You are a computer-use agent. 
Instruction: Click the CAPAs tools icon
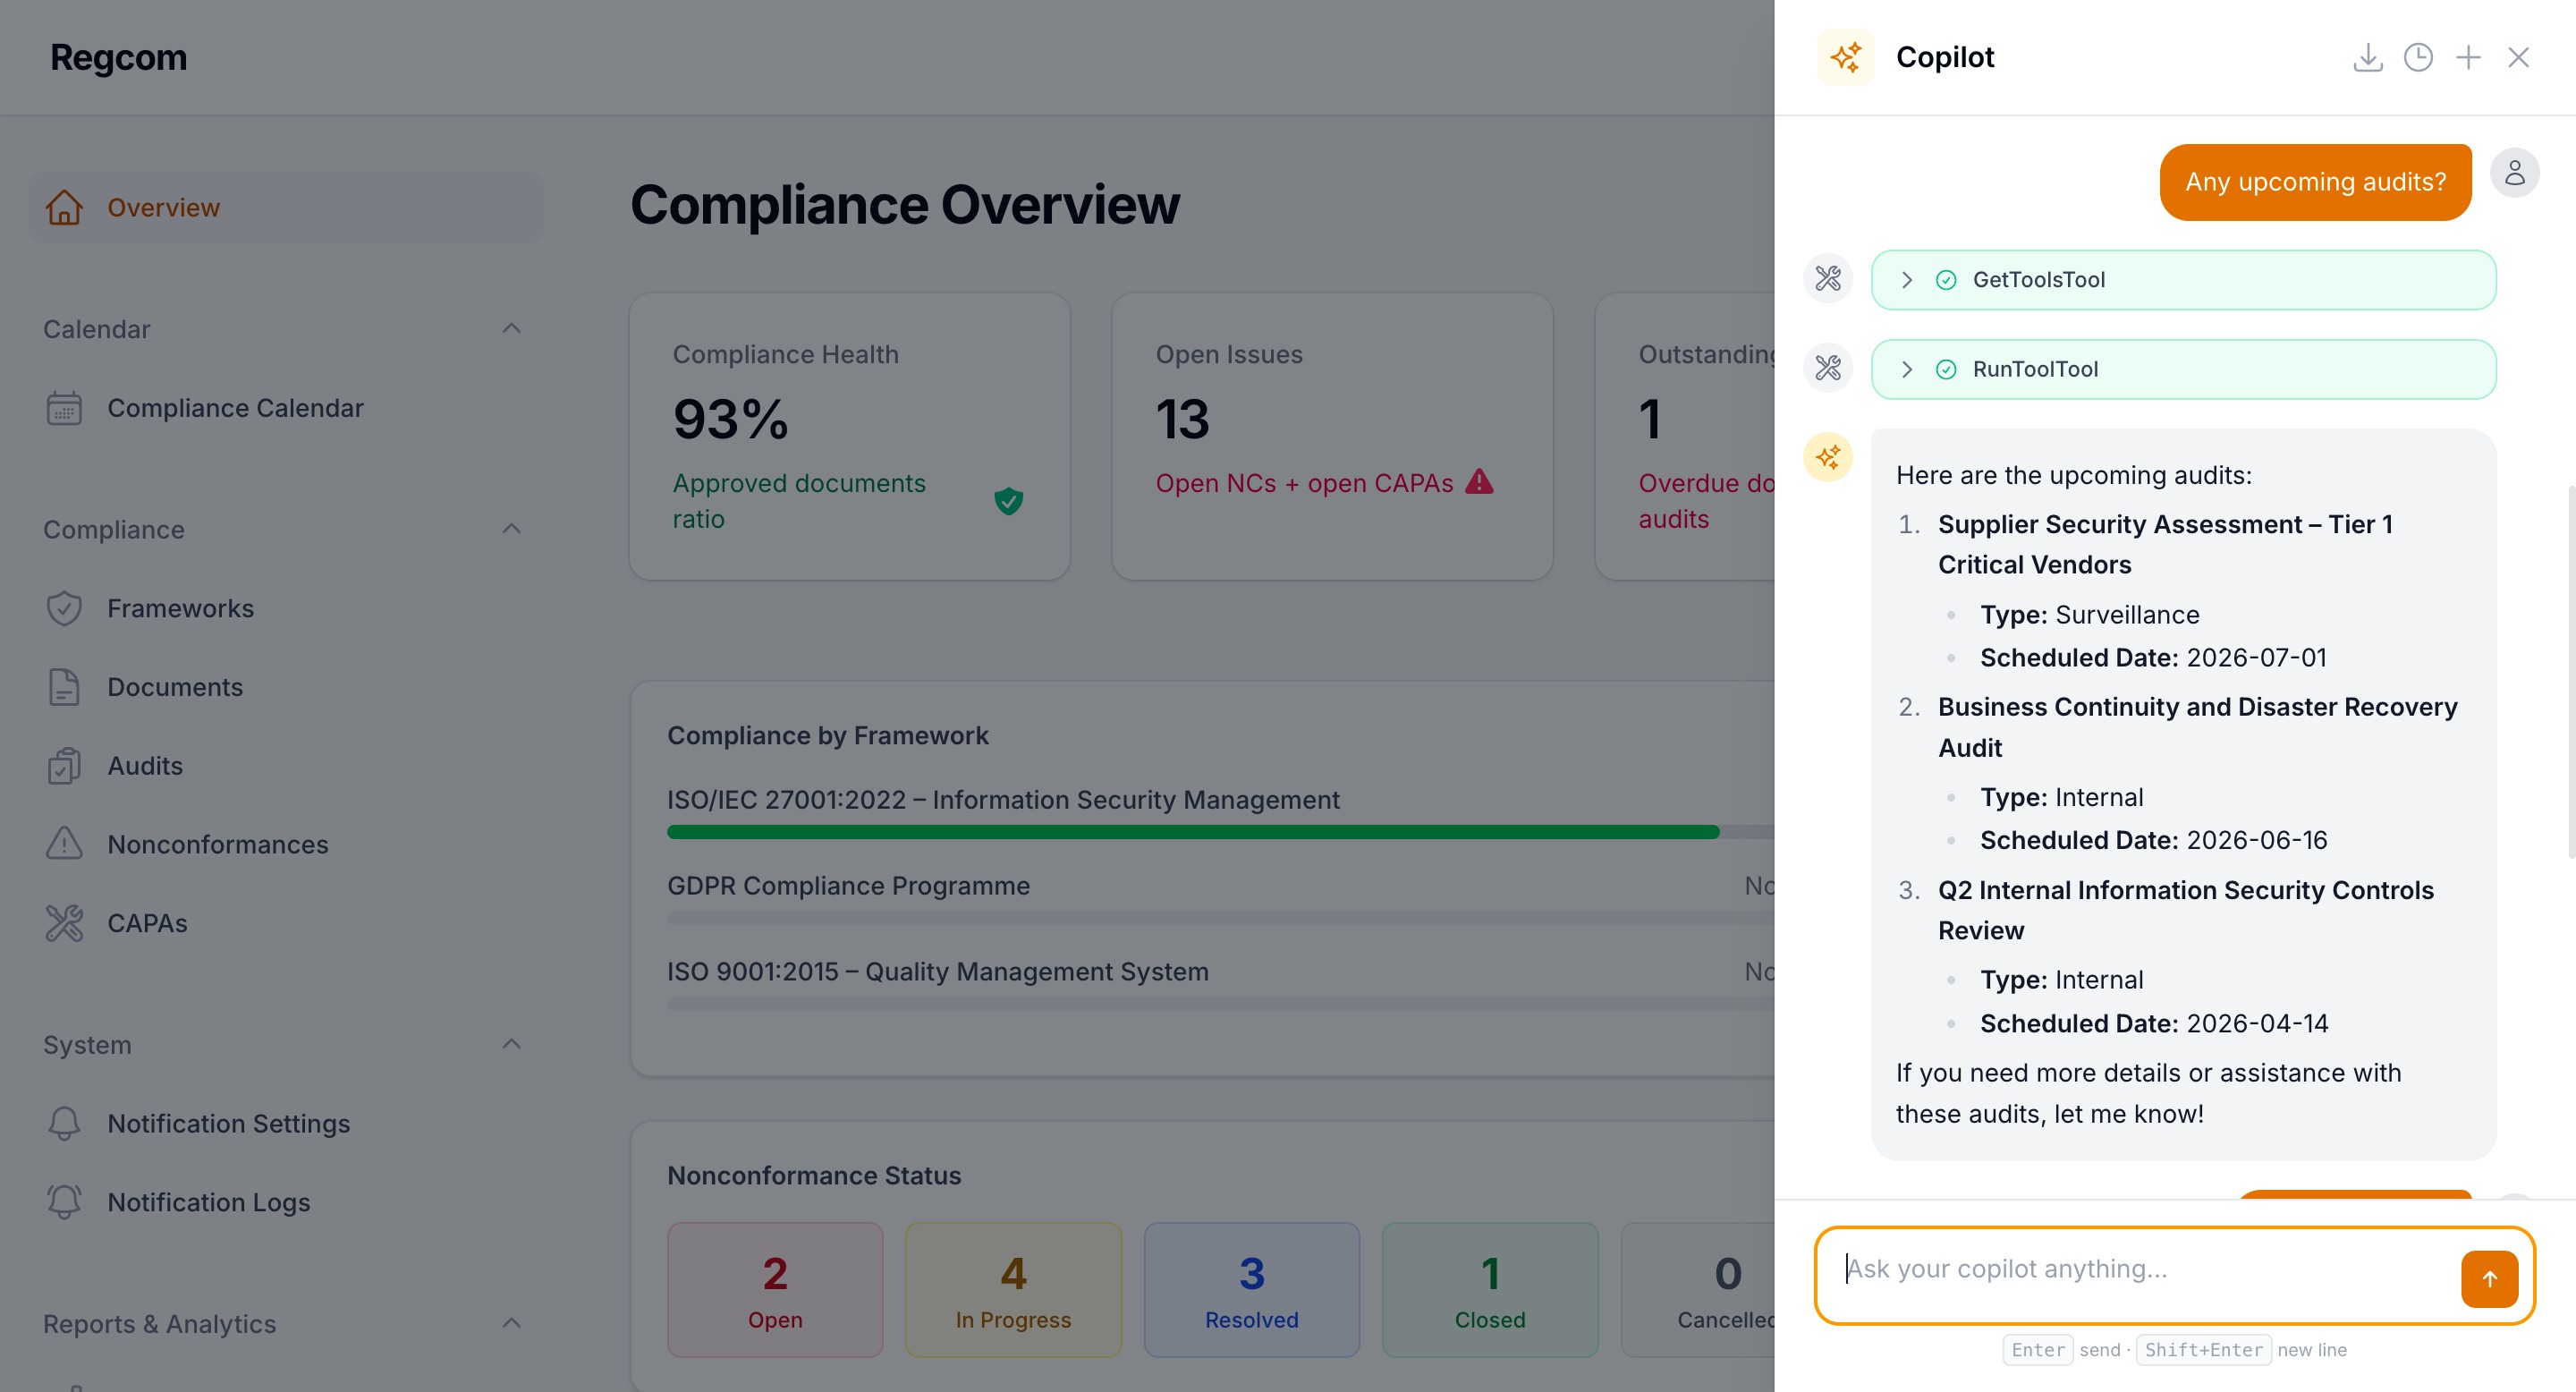(x=64, y=923)
